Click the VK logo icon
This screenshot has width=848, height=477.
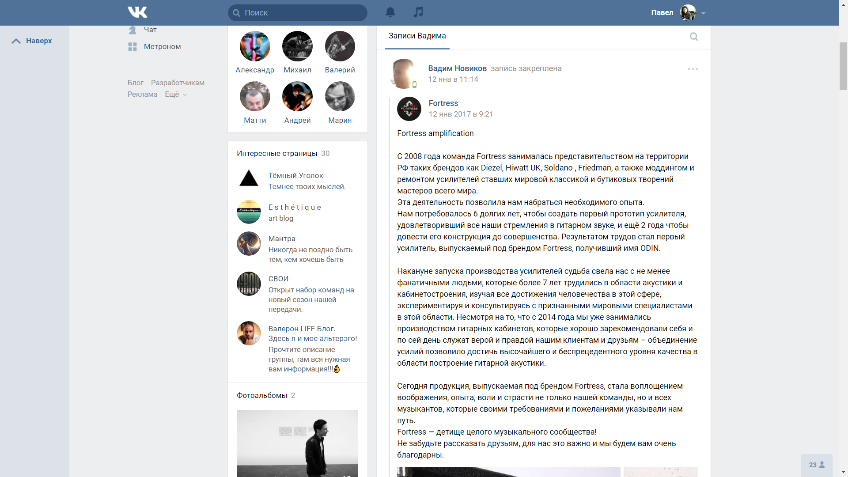[x=137, y=12]
